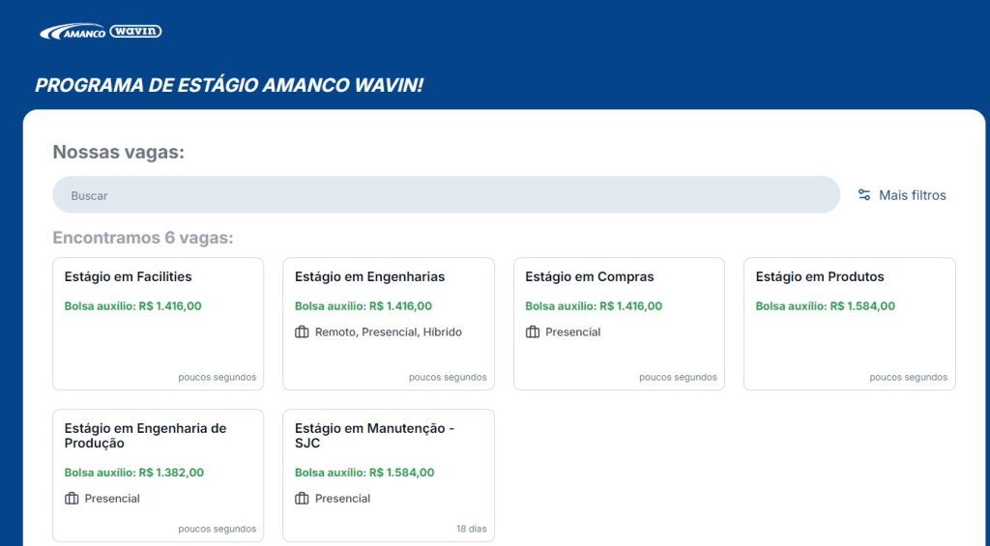Click Bolsa auxílio R$ 1.382,00 amount
990x546 pixels.
tap(133, 473)
